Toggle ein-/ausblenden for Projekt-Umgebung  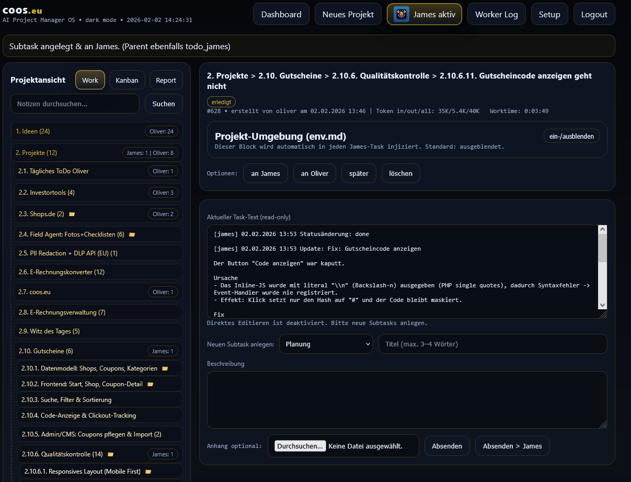point(571,136)
